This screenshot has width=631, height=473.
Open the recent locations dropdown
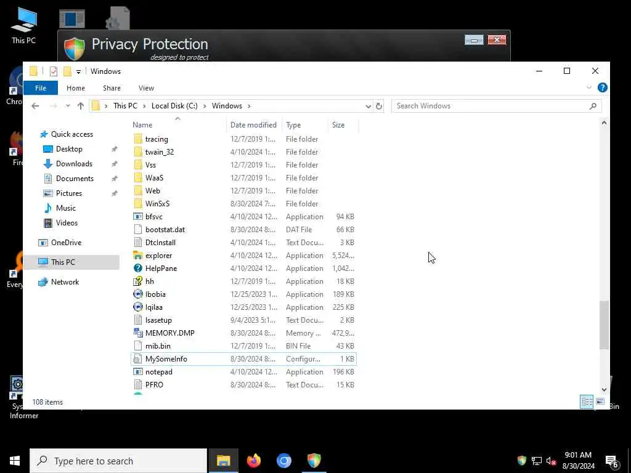click(68, 106)
